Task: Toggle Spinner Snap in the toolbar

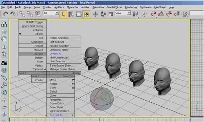Action: coord(176,14)
